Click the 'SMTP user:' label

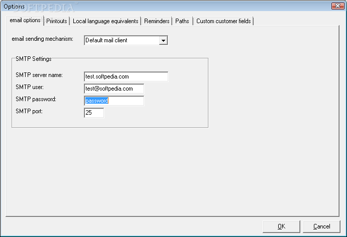30,87
